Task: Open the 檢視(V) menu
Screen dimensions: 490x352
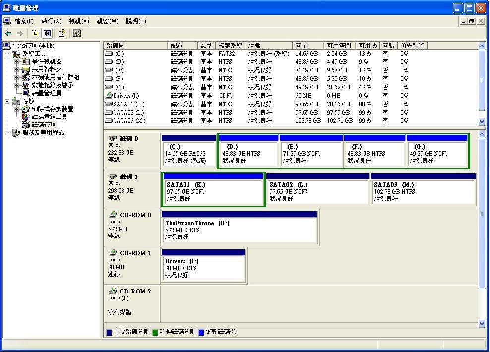Action: 78,21
